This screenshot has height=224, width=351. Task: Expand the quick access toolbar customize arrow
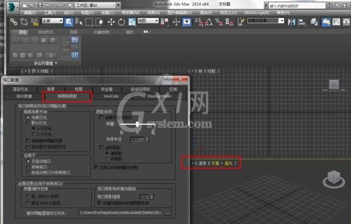[118, 5]
